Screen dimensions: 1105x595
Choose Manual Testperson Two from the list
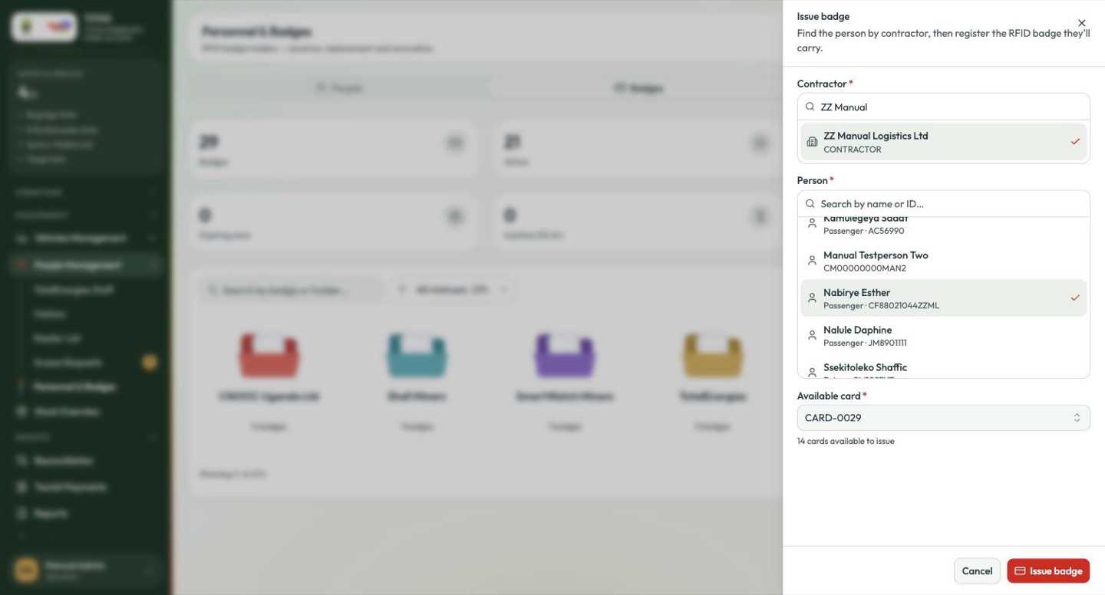pyautogui.click(x=943, y=261)
